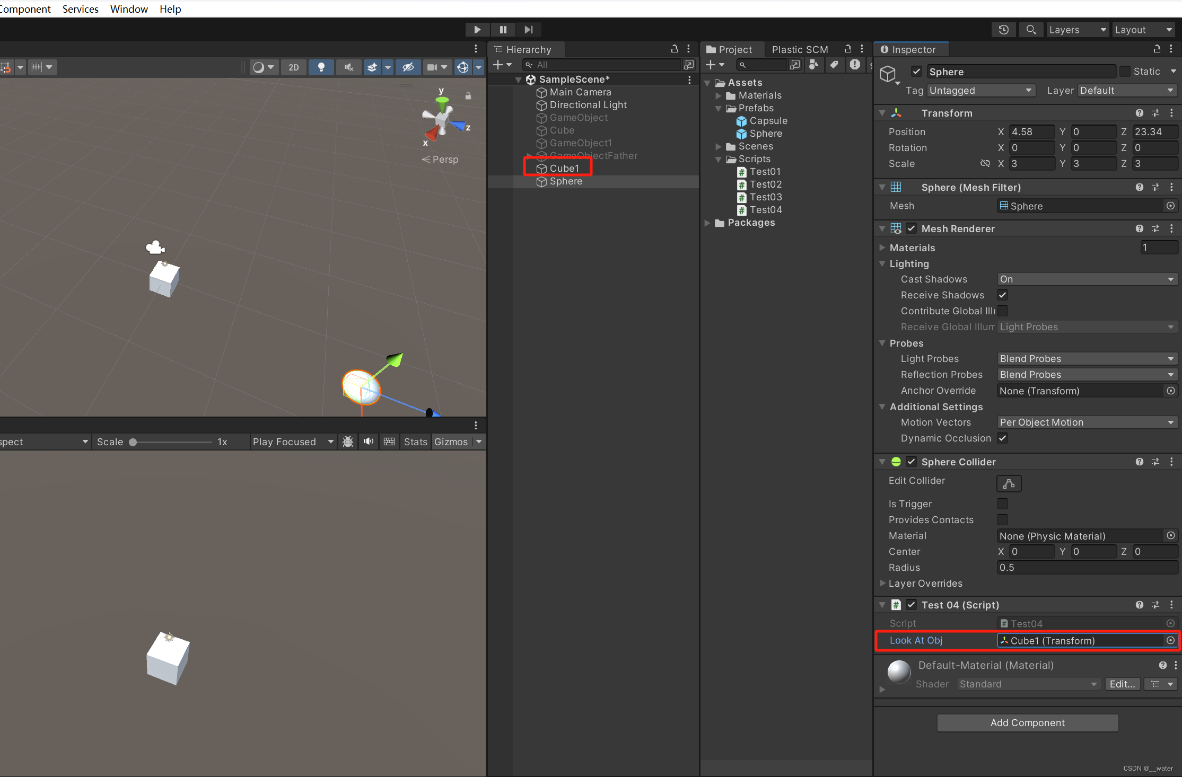
Task: Open the Window menu
Action: click(x=129, y=9)
